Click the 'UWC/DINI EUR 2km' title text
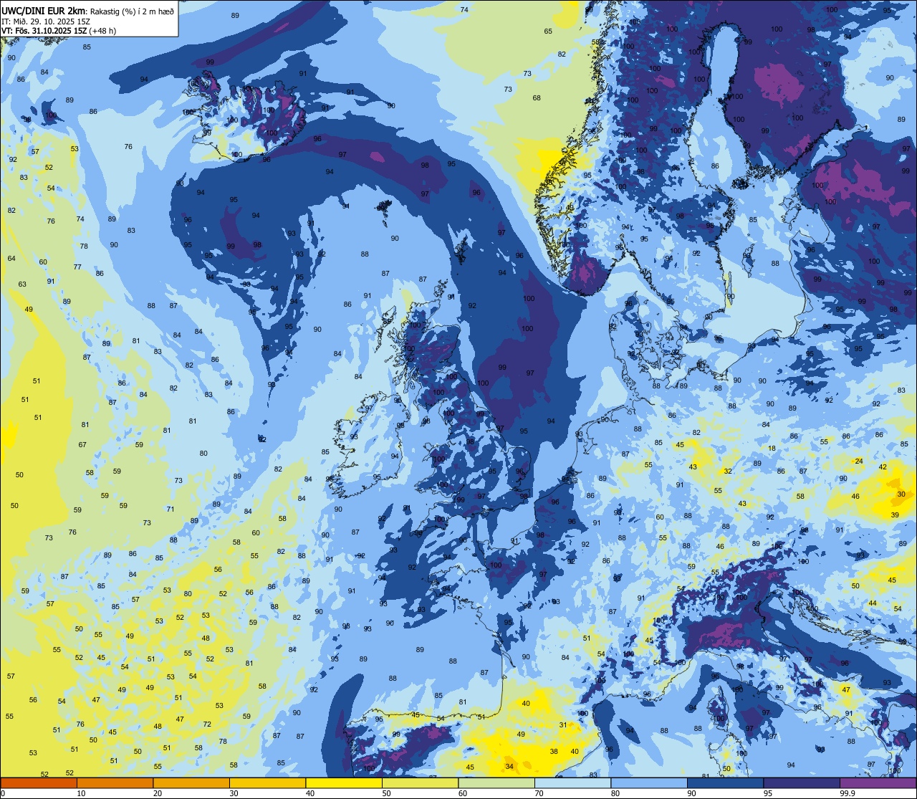 click(x=44, y=10)
